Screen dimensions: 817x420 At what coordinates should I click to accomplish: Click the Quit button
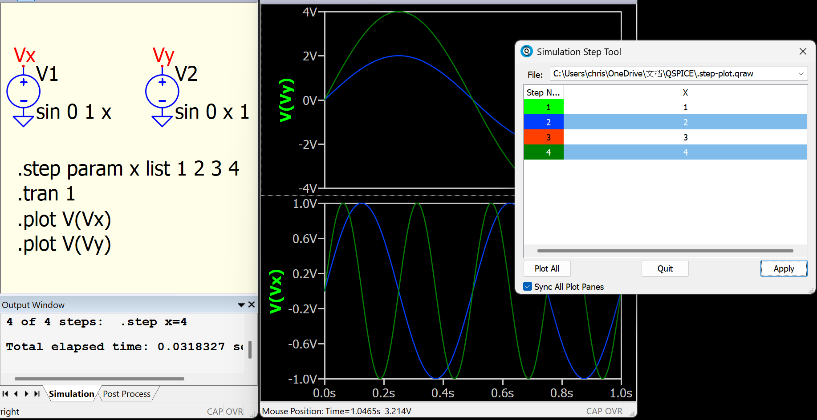[665, 268]
